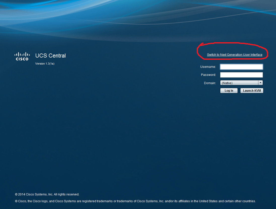Click the 2014 Cisco Systems copyright line

(x=47, y=194)
